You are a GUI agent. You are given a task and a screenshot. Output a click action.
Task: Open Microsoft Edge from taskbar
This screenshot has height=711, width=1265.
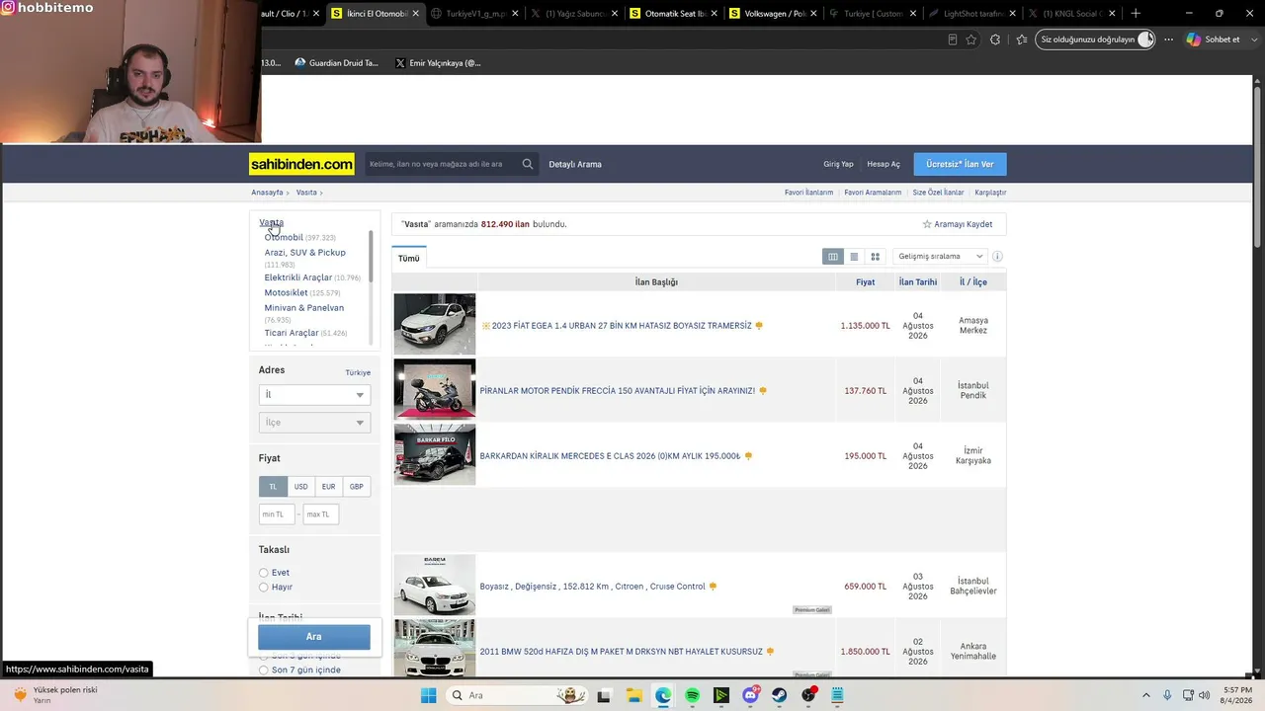tap(662, 695)
